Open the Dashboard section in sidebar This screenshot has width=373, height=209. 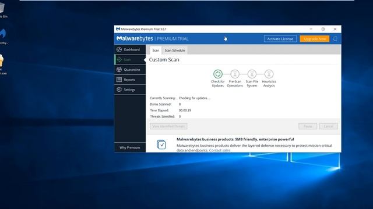tap(130, 49)
